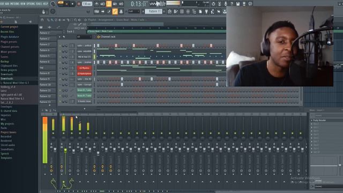This screenshot has height=193, width=343.
Task: Open the VIEW menu
Action: pos(23,4)
